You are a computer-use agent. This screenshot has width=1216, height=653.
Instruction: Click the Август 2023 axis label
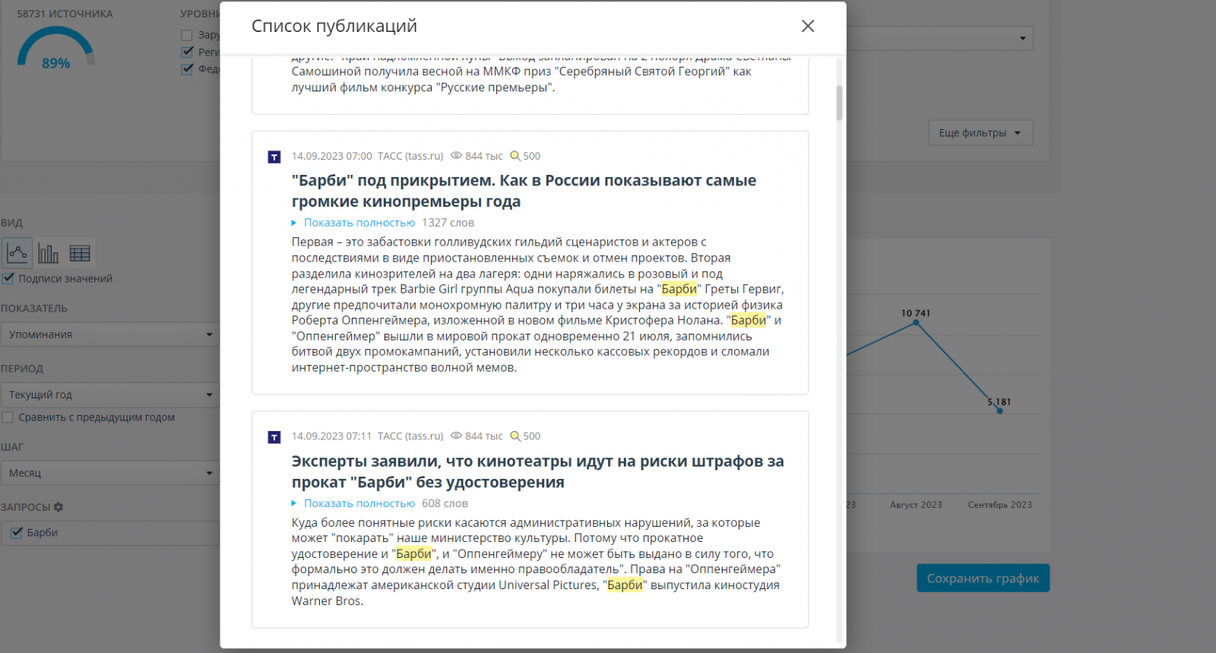coord(916,505)
